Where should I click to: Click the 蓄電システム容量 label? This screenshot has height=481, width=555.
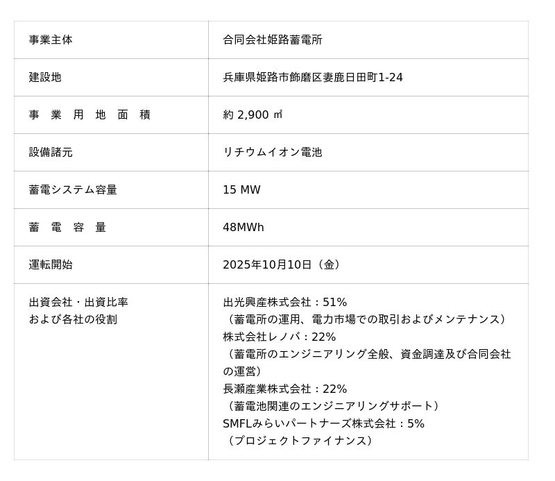pos(73,190)
